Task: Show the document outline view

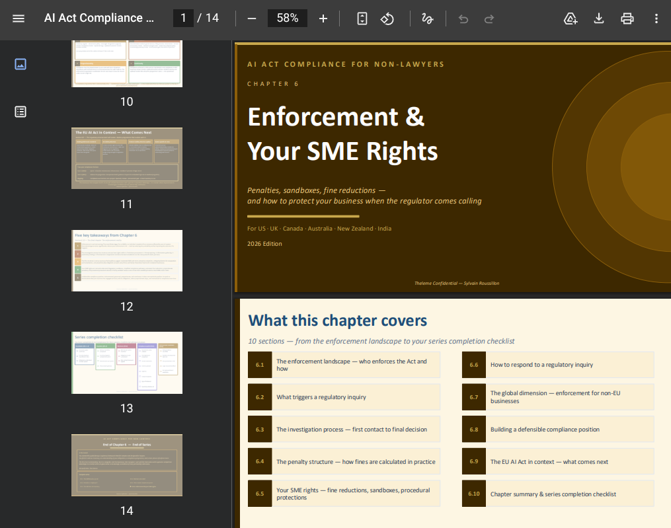Action: tap(20, 112)
